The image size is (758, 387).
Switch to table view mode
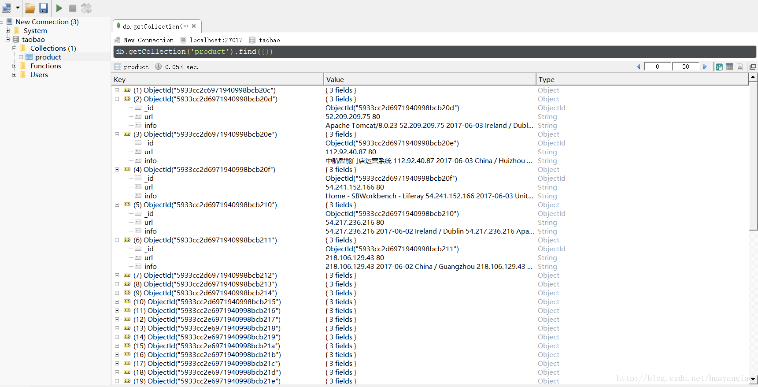(729, 67)
